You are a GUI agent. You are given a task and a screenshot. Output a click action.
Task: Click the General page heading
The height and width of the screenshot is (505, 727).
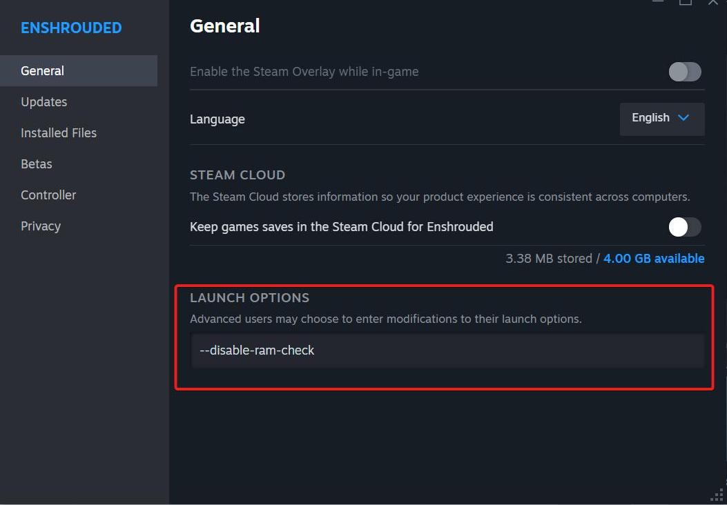point(225,26)
